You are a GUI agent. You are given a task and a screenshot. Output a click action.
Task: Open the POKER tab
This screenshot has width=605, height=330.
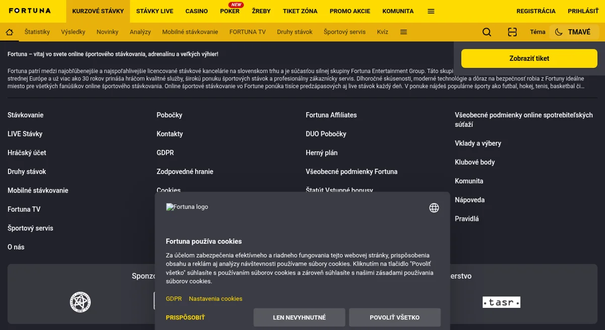tap(230, 11)
